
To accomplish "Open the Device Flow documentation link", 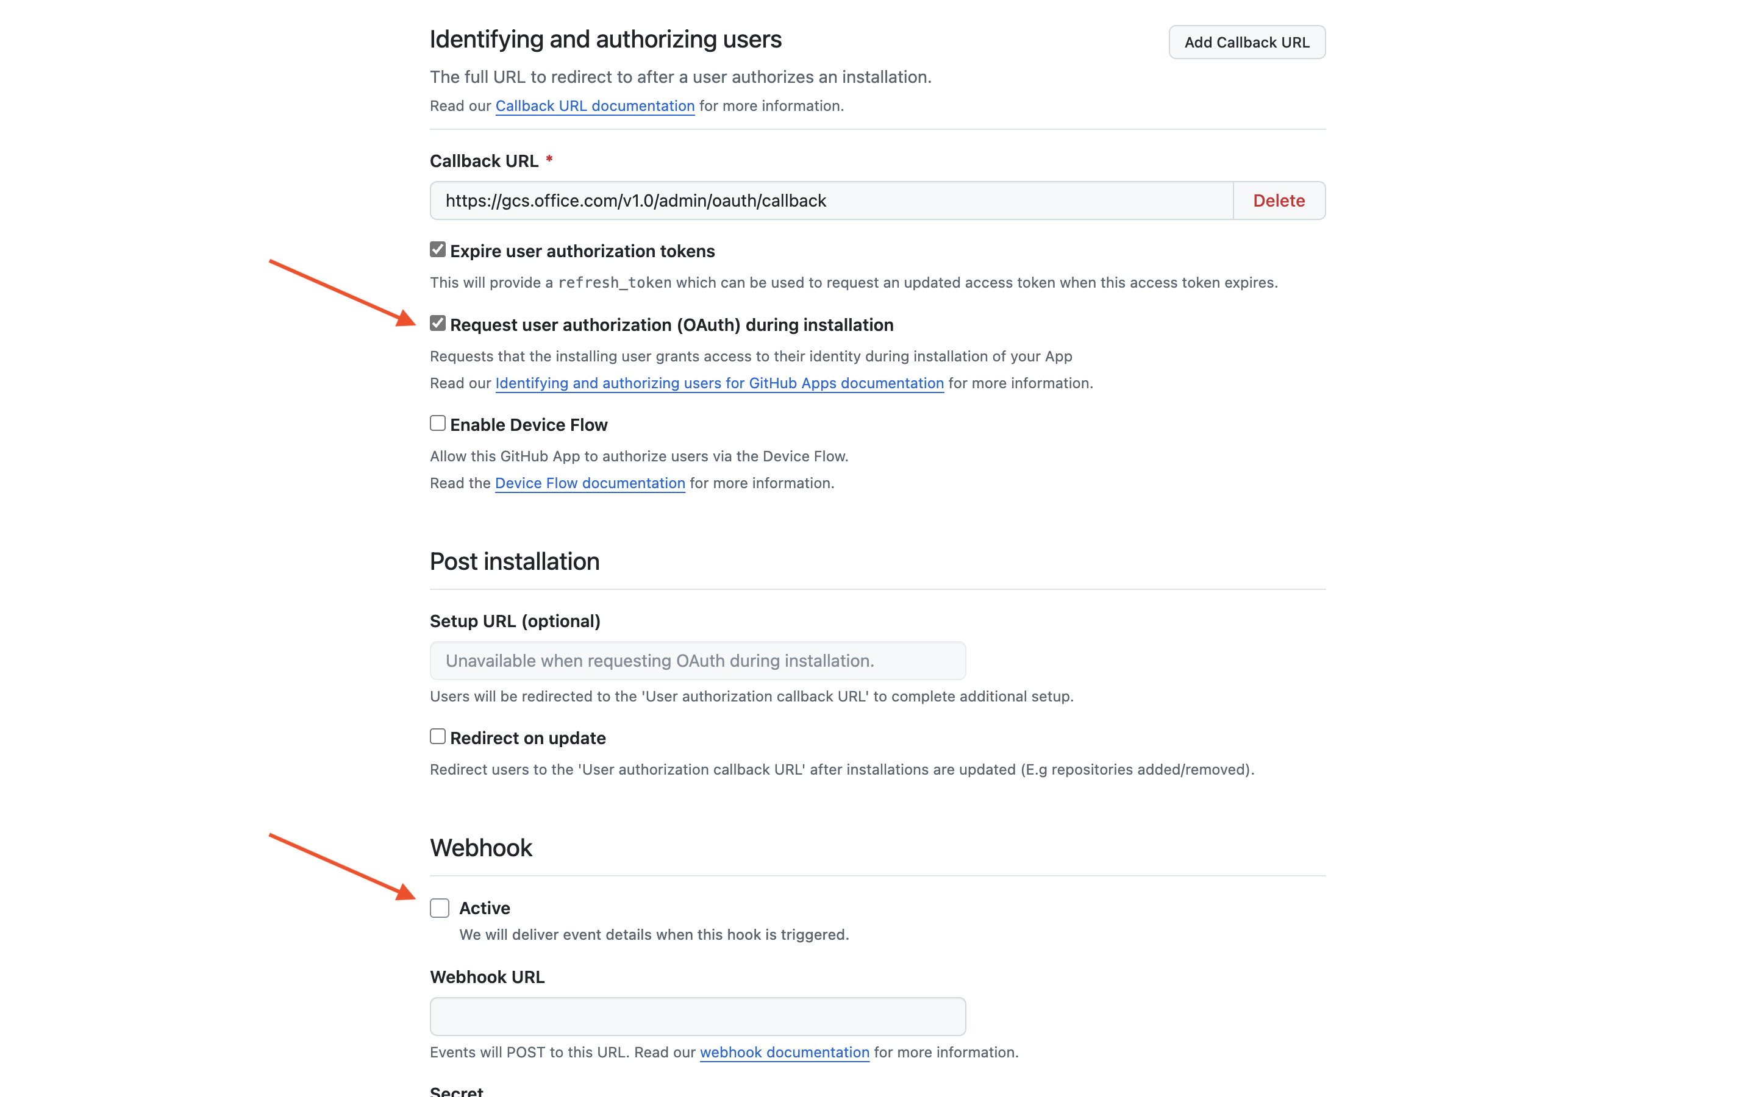I will (x=590, y=483).
